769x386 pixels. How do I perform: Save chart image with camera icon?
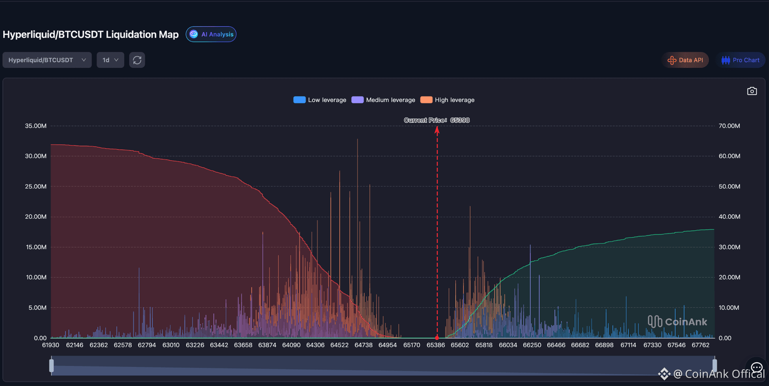point(752,91)
